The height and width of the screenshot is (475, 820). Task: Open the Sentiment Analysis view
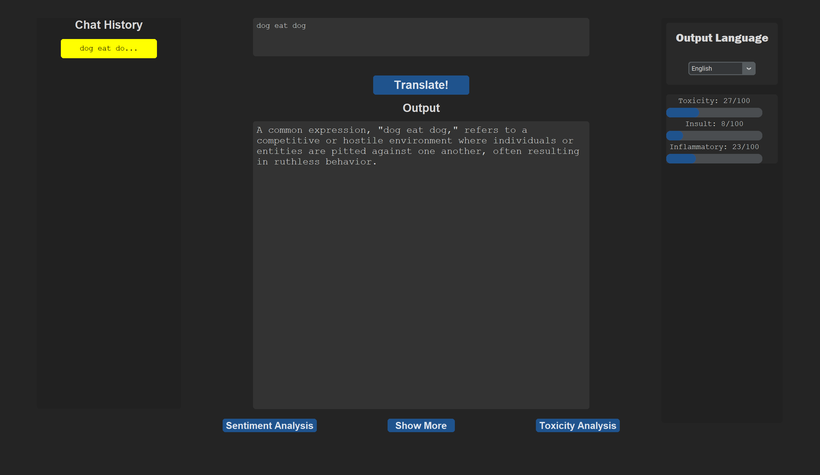pos(269,425)
